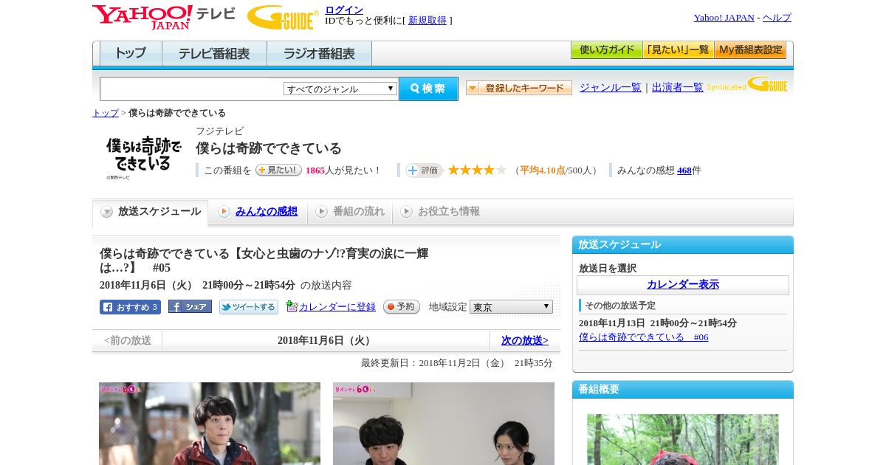Select 番組の流れ tab
Image resolution: width=886 pixels, height=465 pixels.
pyautogui.click(x=350, y=212)
